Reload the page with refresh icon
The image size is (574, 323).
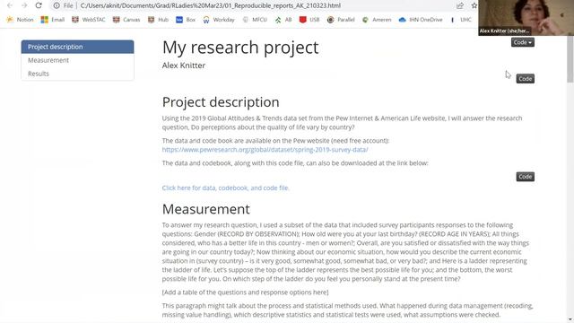[39, 5]
